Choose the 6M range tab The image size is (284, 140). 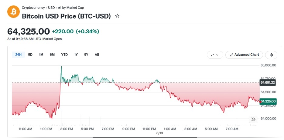click(x=52, y=55)
